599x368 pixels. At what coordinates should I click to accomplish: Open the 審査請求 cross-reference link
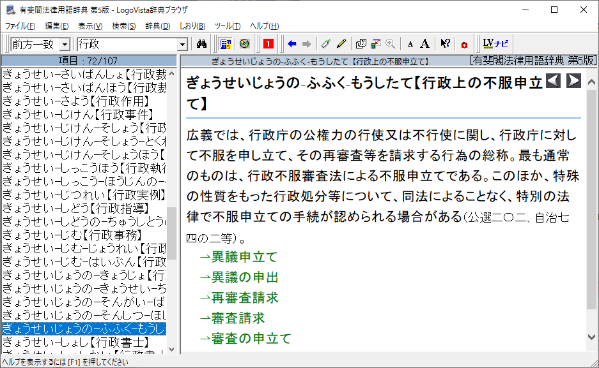pyautogui.click(x=238, y=318)
